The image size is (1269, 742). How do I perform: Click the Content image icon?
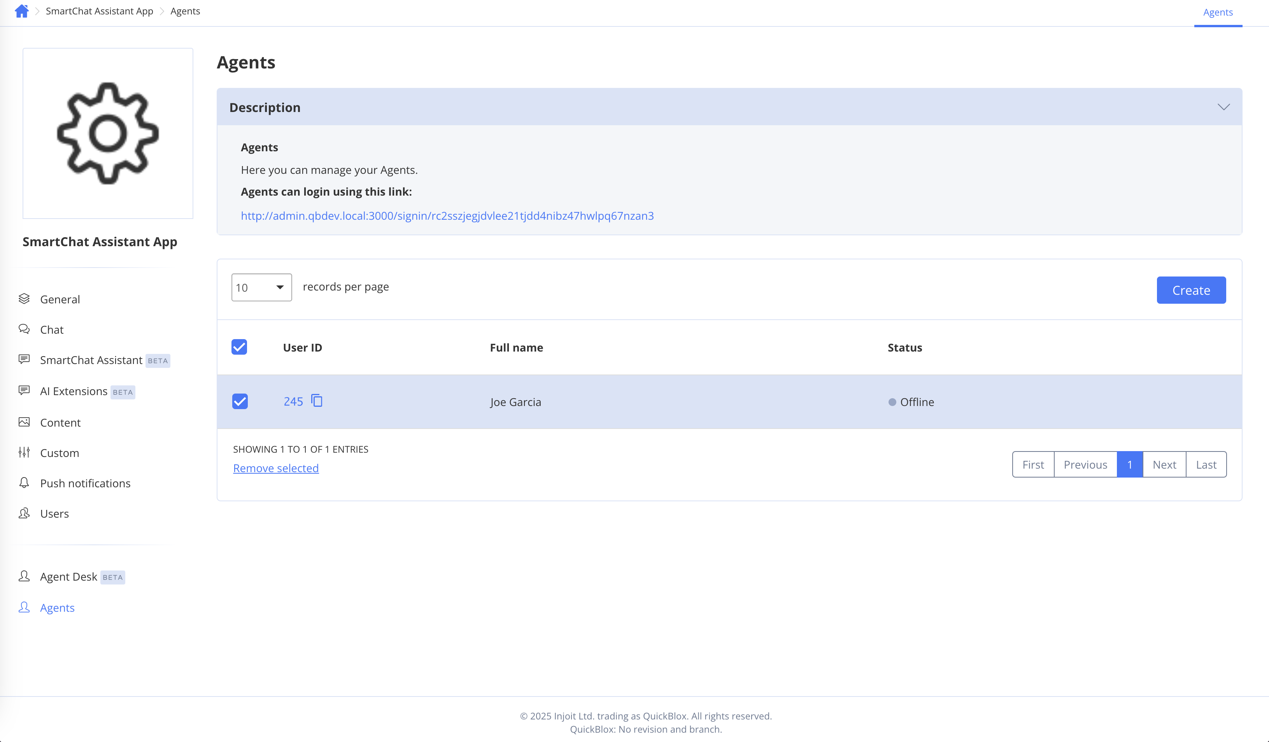pyautogui.click(x=24, y=422)
